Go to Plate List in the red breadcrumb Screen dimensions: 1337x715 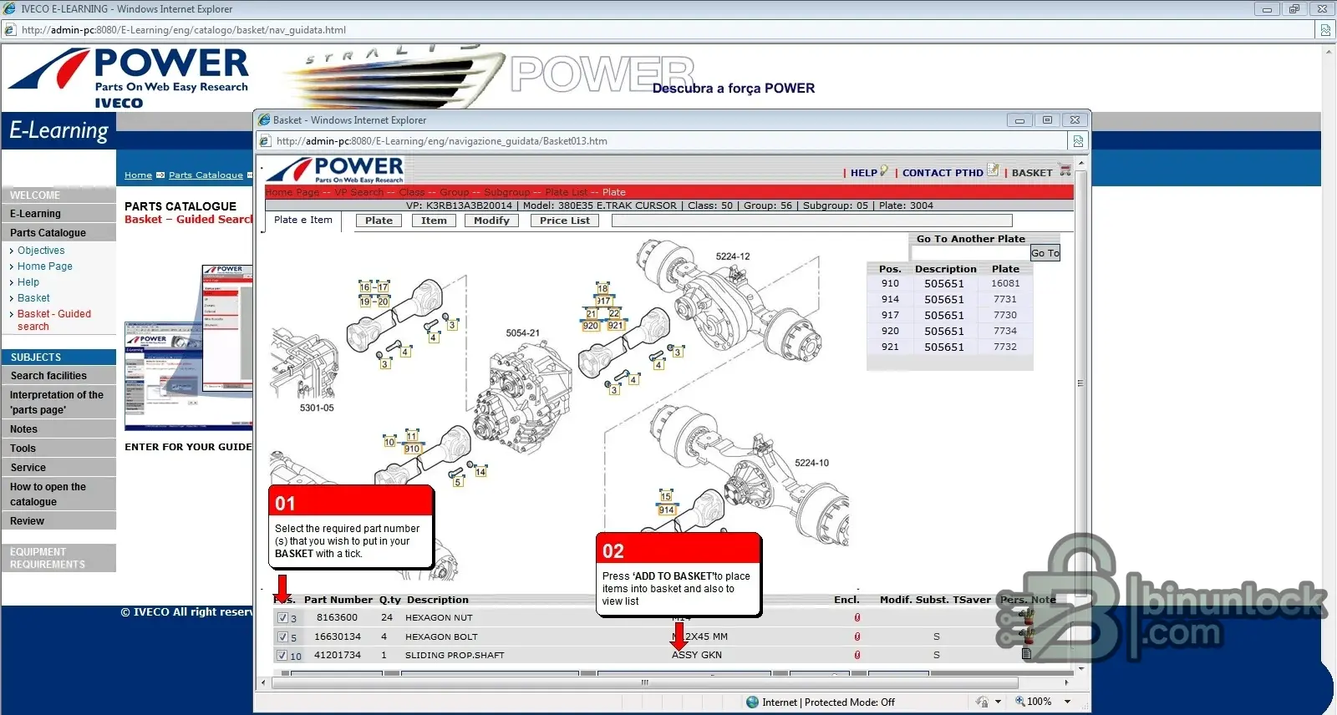click(x=567, y=192)
